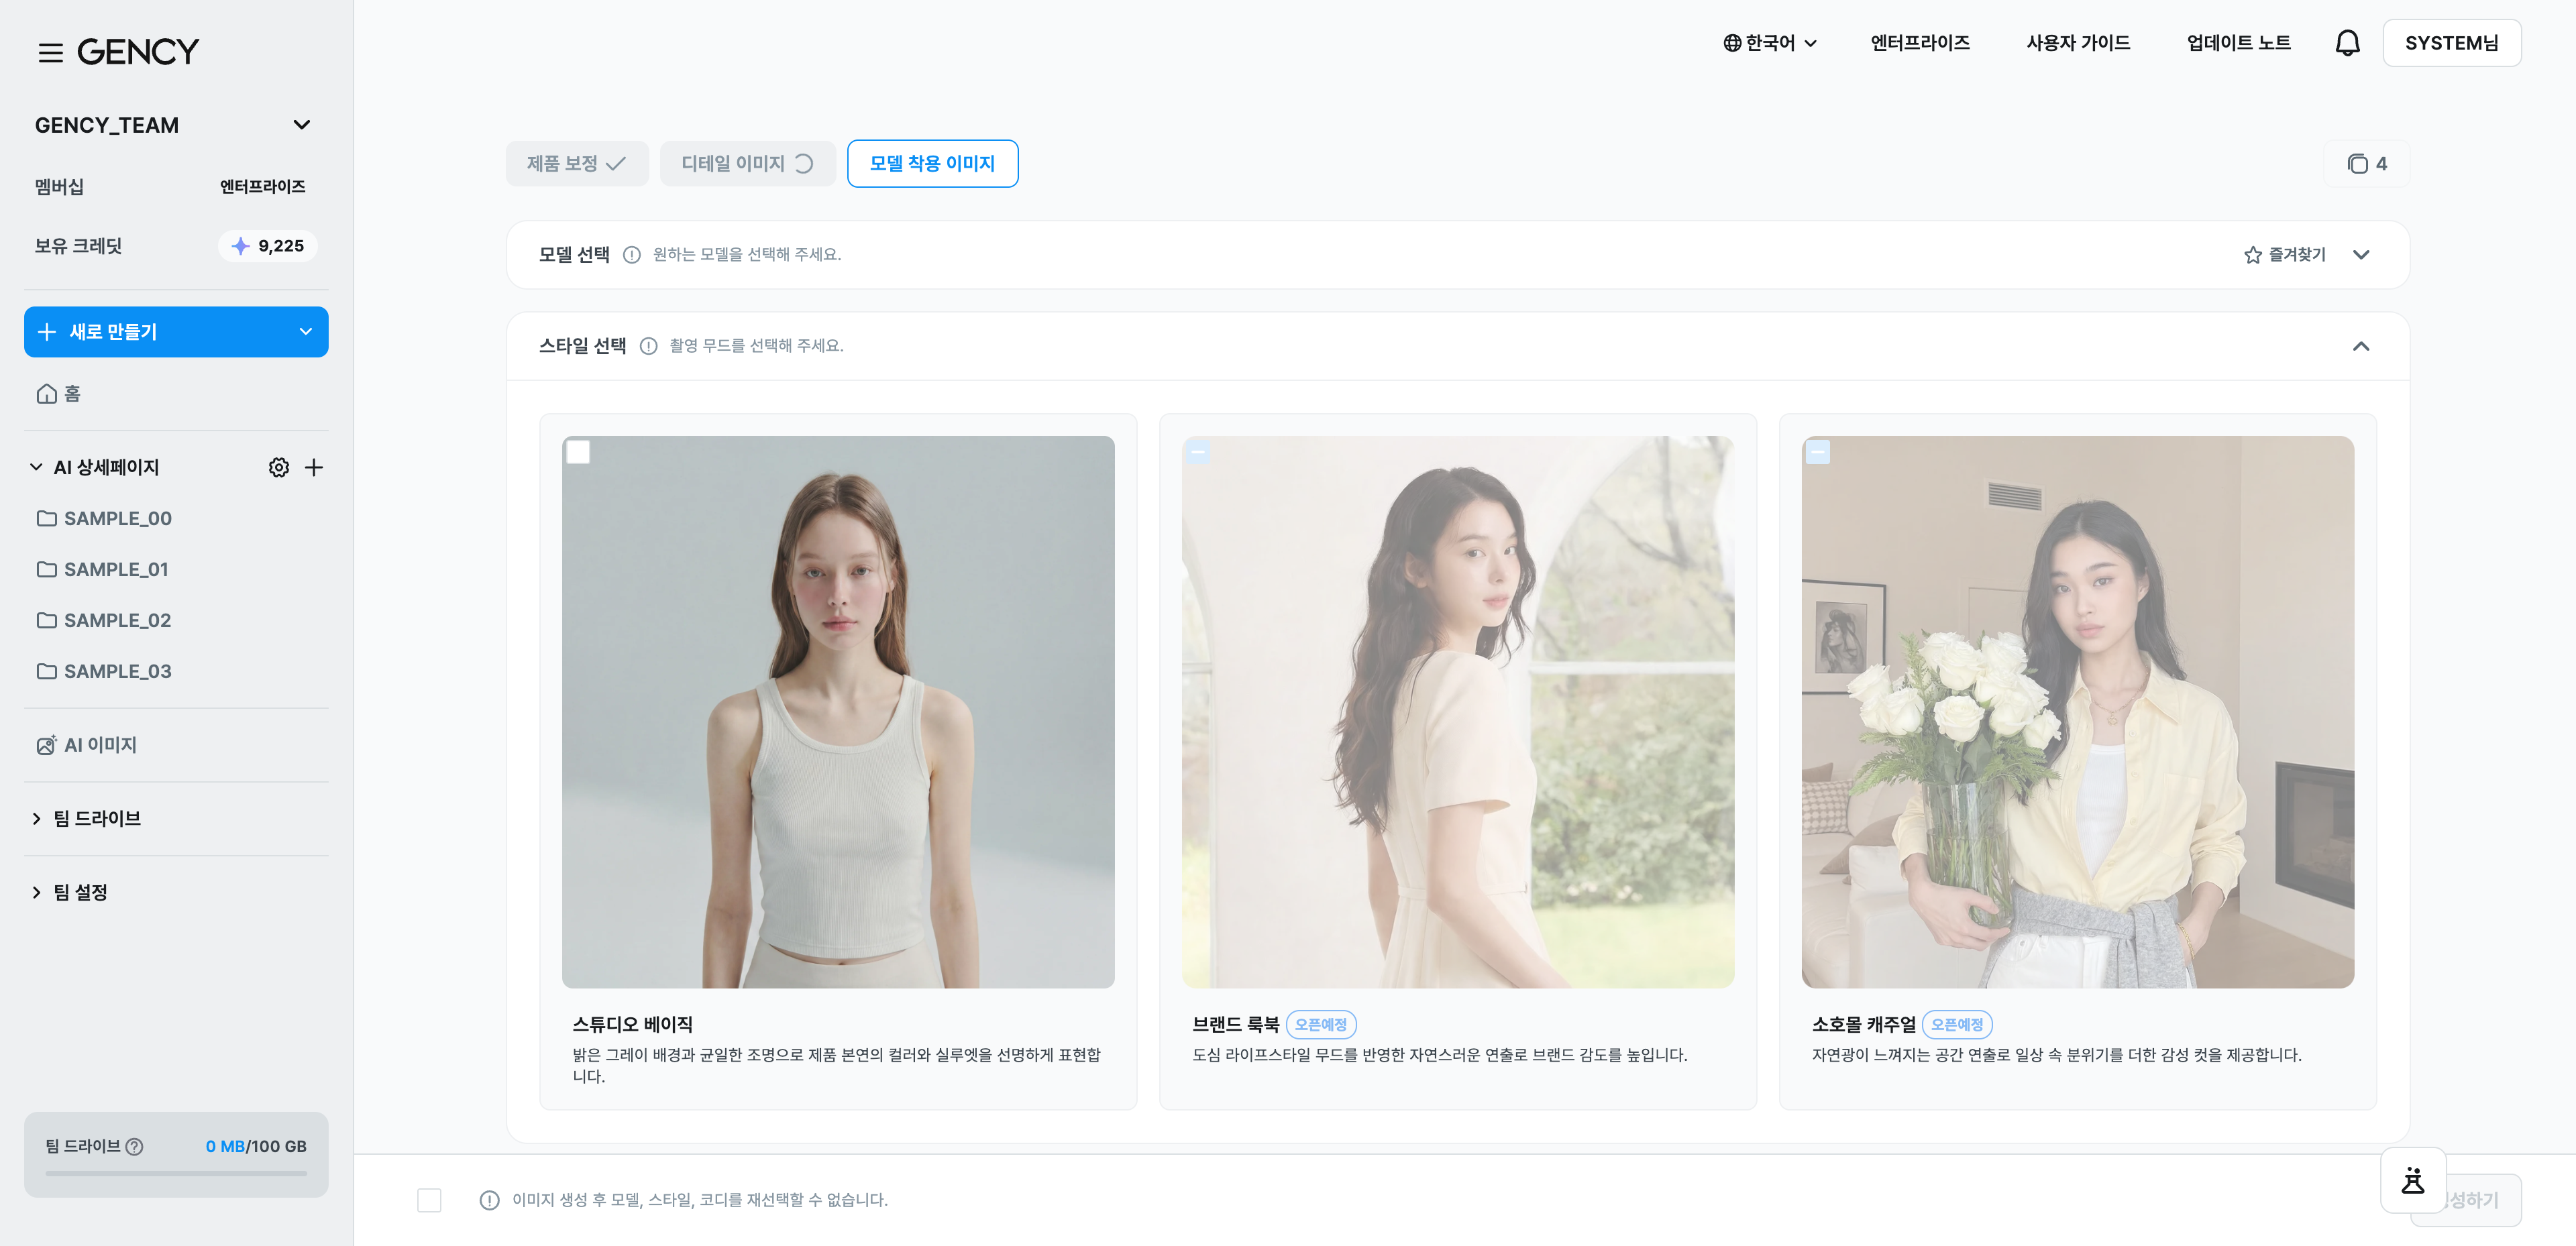Click the SYSTEM님 account button
This screenshot has width=2576, height=1246.
coord(2451,43)
